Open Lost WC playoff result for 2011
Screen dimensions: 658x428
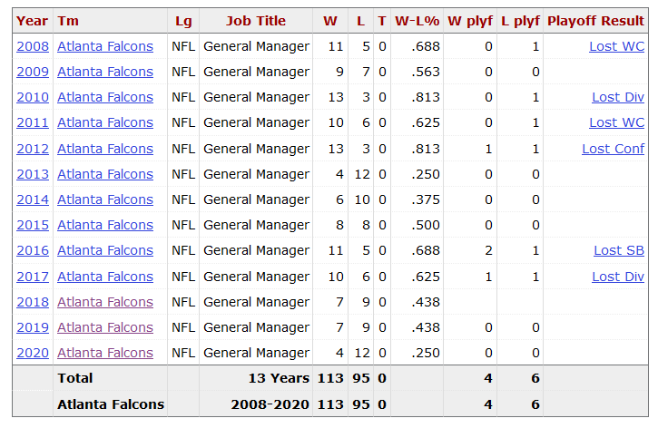click(616, 122)
